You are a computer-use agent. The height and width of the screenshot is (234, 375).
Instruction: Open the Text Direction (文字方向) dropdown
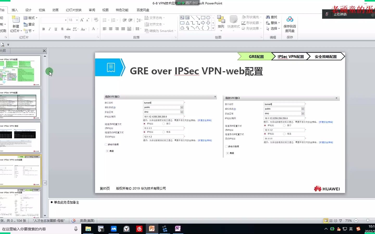click(155, 18)
